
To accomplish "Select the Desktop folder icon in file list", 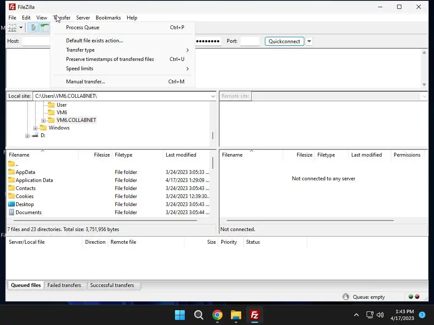I will pyautogui.click(x=11, y=204).
